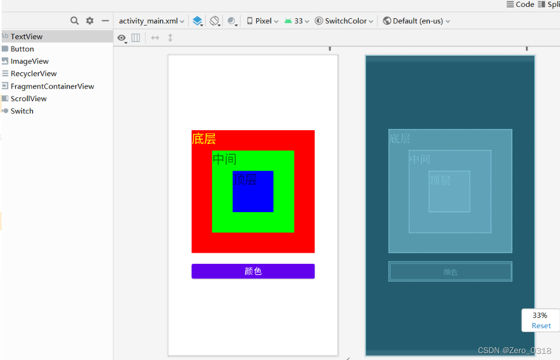Open Default (en-us) locale dropdown
Screen dimensions: 560x360
tap(416, 21)
